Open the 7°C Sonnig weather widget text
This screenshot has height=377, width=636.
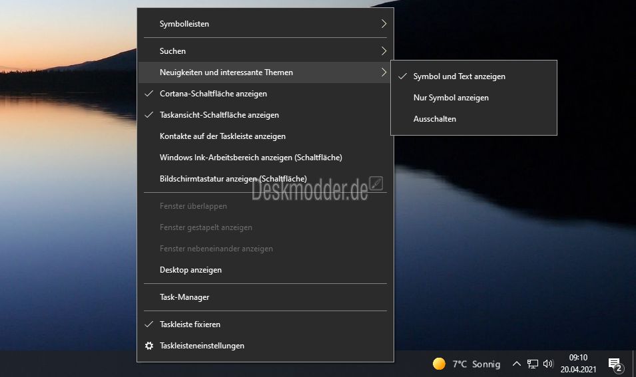[476, 364]
